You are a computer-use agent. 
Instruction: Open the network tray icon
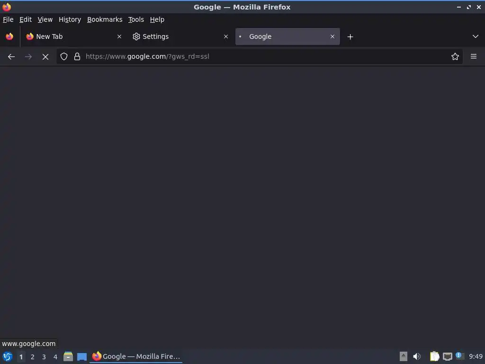click(447, 356)
